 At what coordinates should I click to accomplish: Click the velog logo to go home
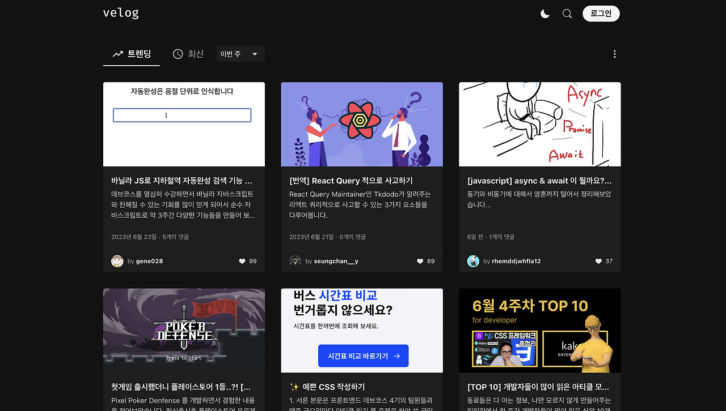(121, 13)
